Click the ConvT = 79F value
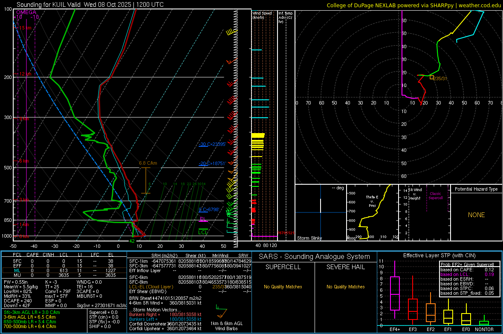503x334 pixels. pyautogui.click(x=58, y=291)
